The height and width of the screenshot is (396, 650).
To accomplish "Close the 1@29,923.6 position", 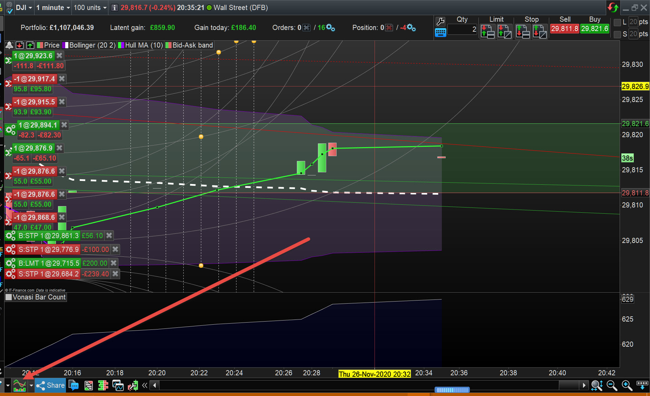I will tap(59, 55).
